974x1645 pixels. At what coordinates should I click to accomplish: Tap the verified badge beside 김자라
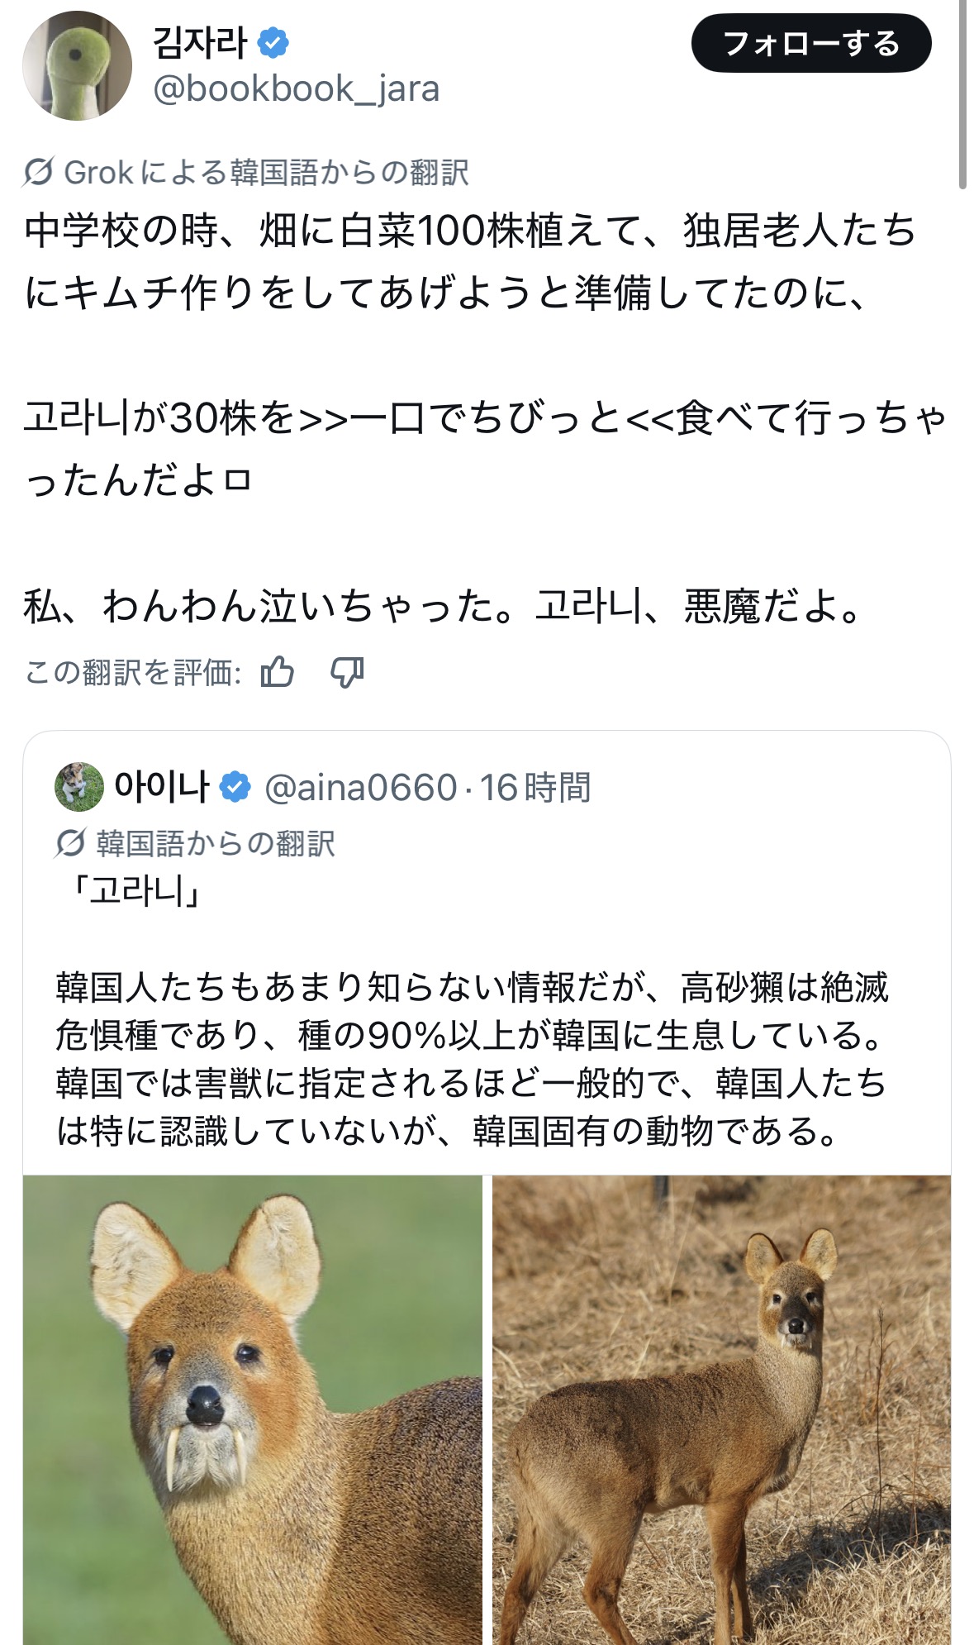click(273, 43)
